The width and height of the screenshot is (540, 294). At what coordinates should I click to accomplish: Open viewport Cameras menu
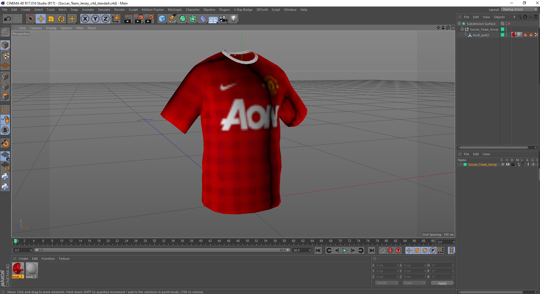[36, 28]
